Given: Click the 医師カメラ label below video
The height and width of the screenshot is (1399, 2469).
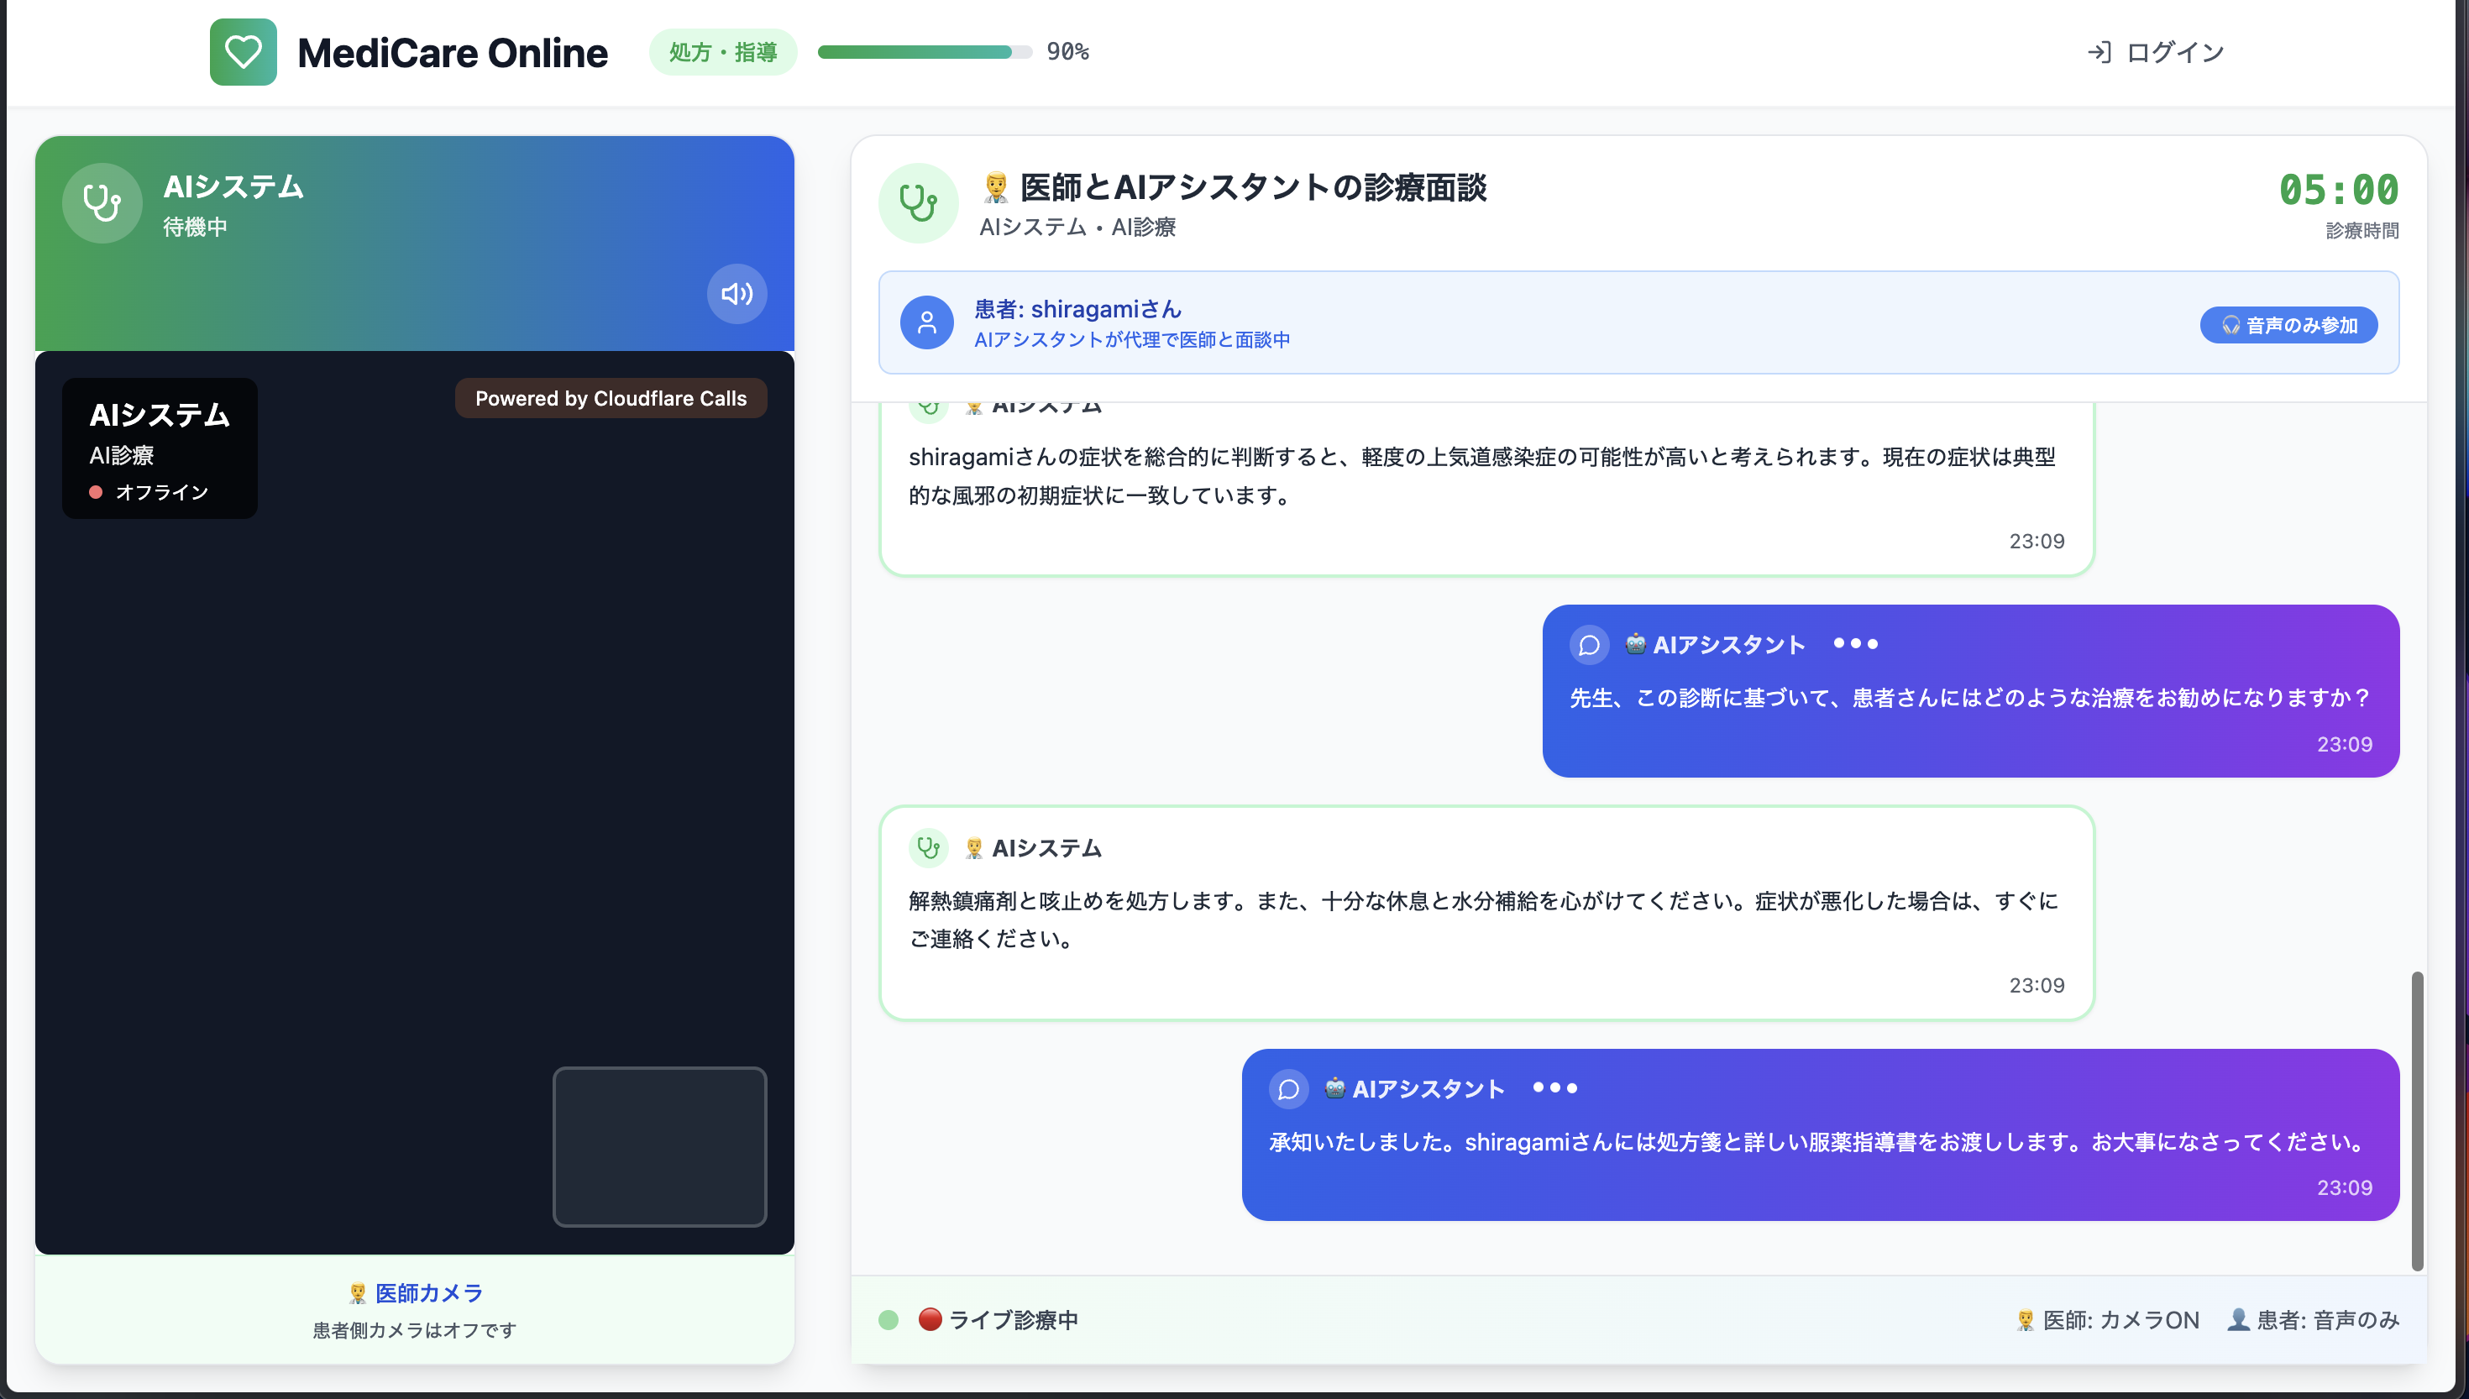Looking at the screenshot, I should click(x=427, y=1293).
